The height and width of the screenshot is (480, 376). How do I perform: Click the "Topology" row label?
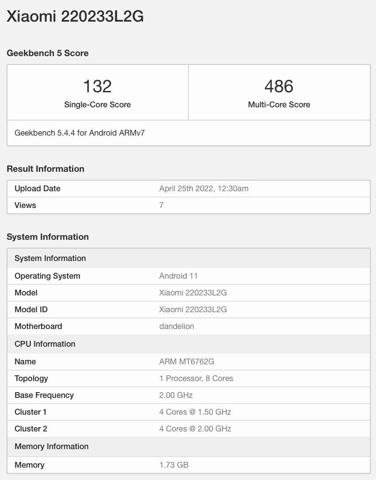(x=31, y=378)
